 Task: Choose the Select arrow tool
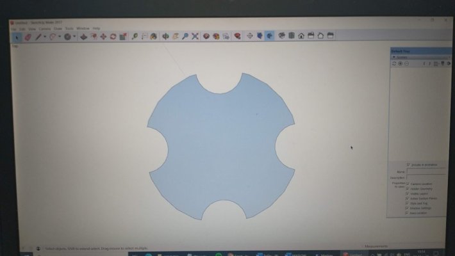click(17, 37)
